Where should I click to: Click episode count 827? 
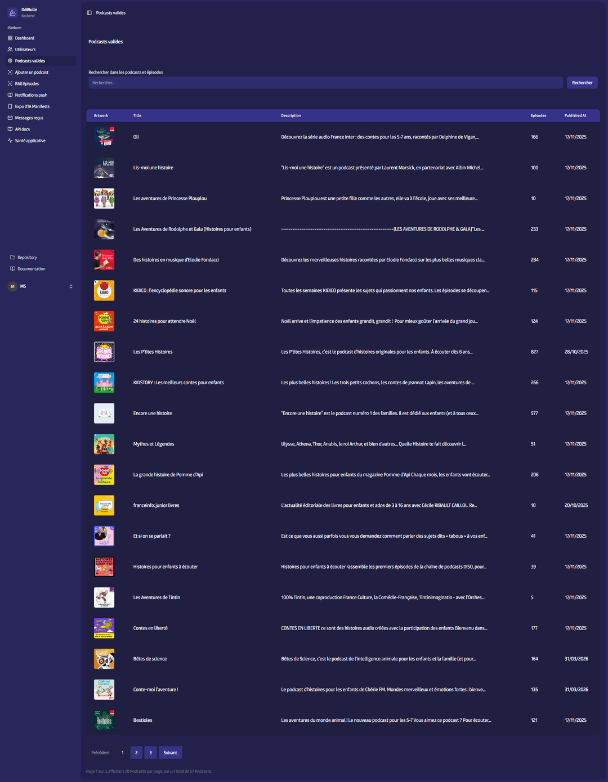click(534, 352)
